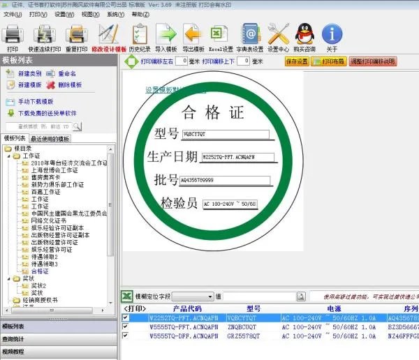Click the template search magnifier button

[x=78, y=126]
